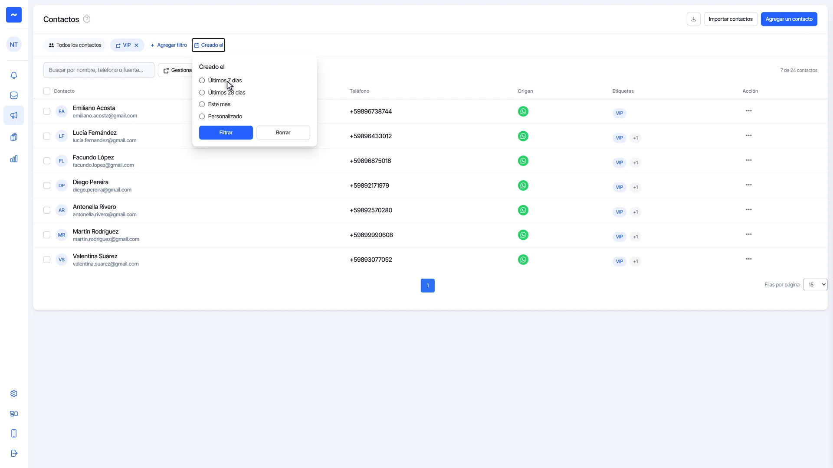Click the NT user avatar
Screen dimensions: 833x468
pos(14,45)
